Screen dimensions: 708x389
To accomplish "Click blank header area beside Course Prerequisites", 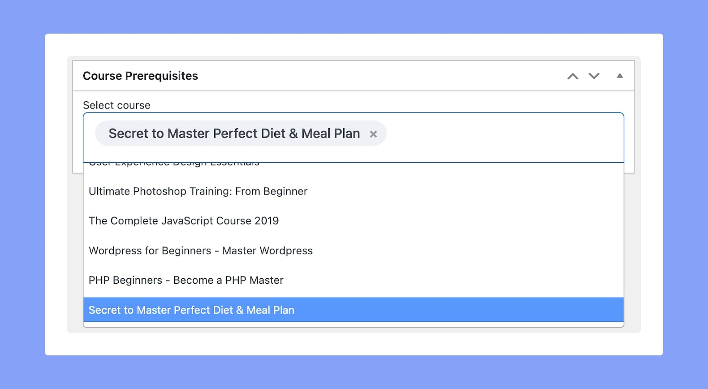I will 381,76.
